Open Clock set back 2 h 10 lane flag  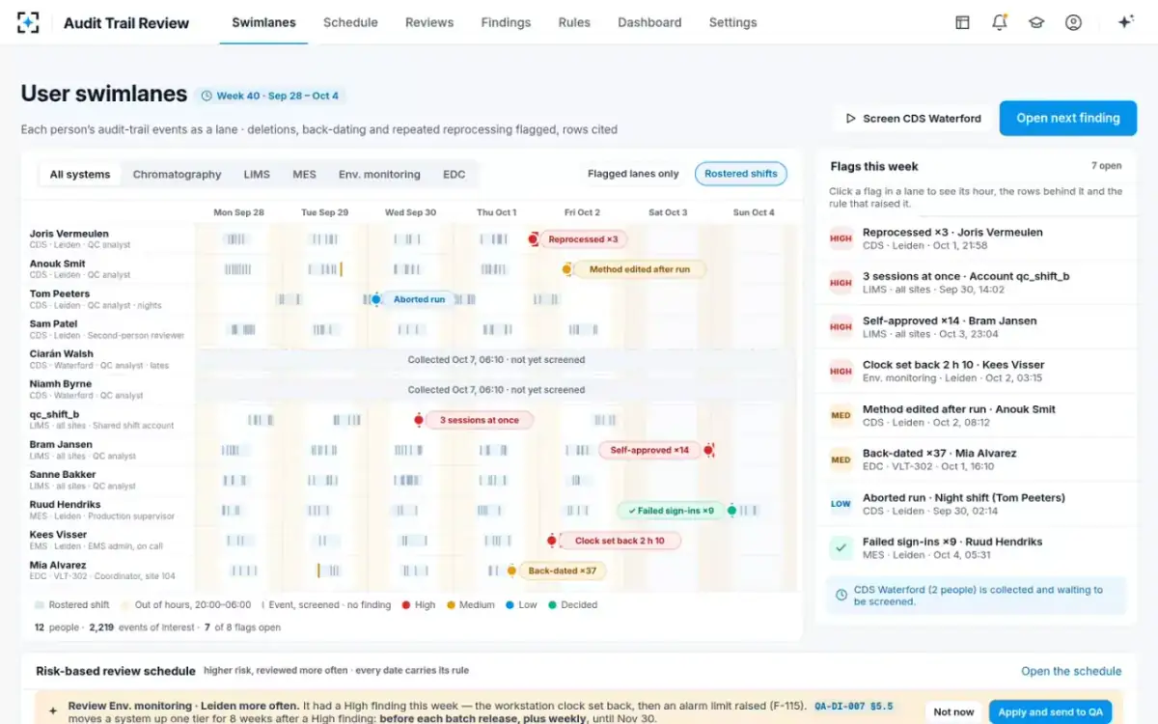click(620, 541)
